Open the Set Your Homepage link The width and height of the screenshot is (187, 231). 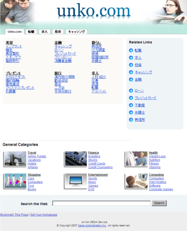(x=44, y=215)
